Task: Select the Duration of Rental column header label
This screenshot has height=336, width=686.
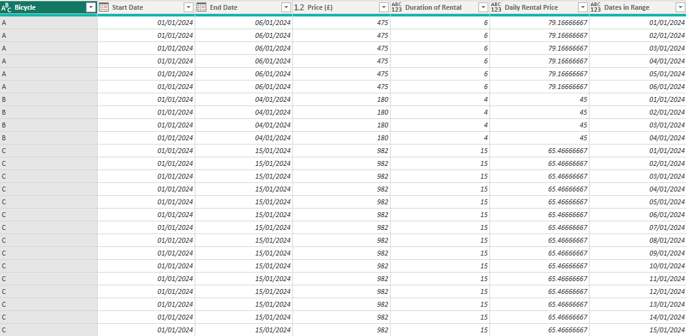Action: [x=433, y=7]
